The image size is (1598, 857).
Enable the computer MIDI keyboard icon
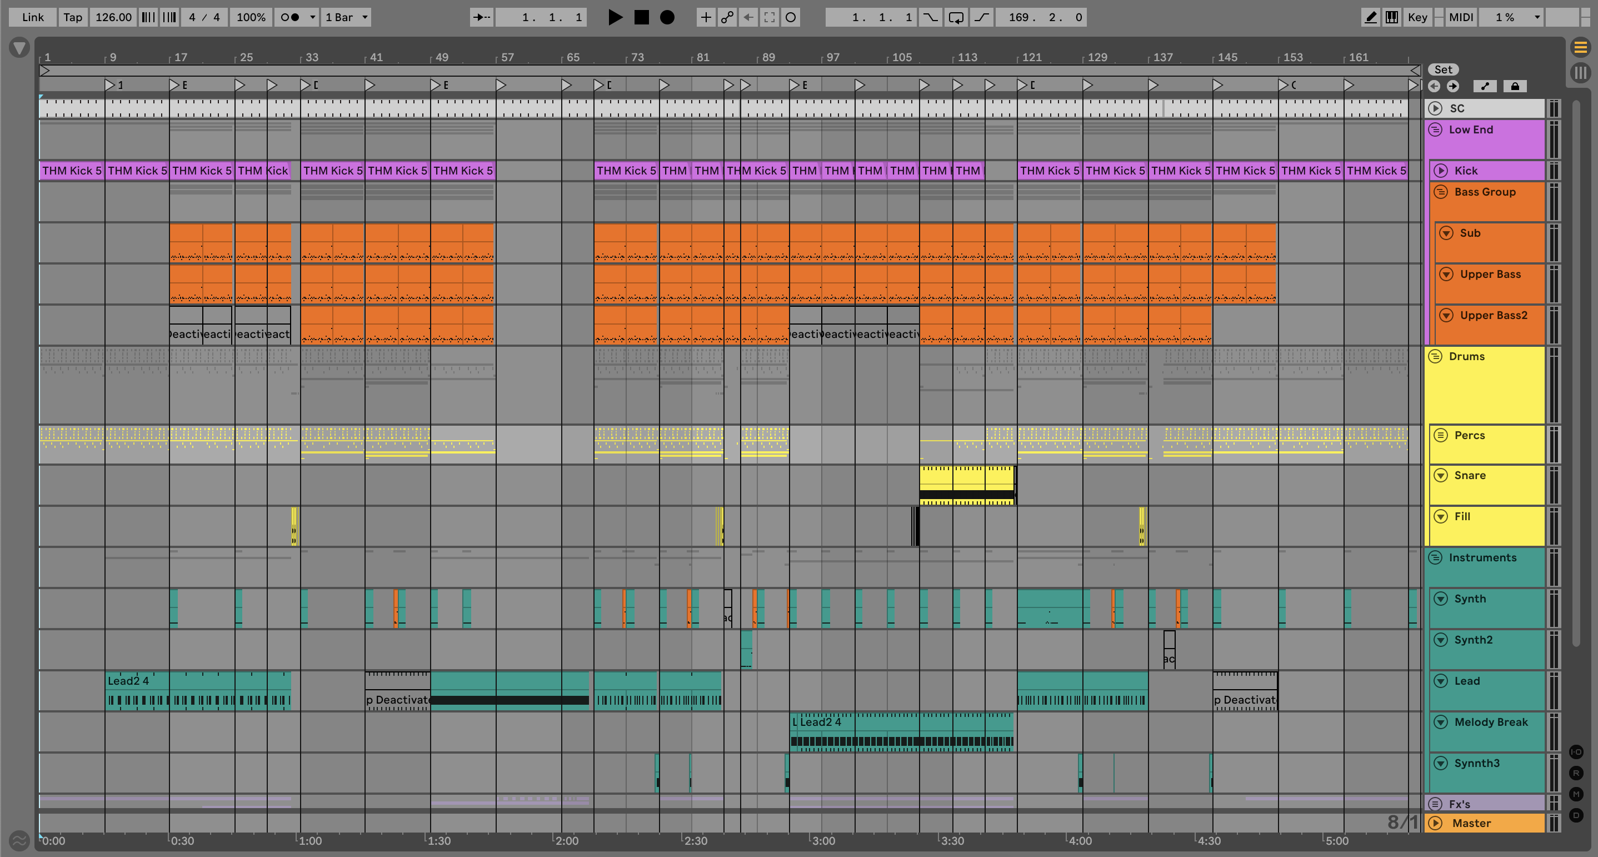click(x=1391, y=17)
